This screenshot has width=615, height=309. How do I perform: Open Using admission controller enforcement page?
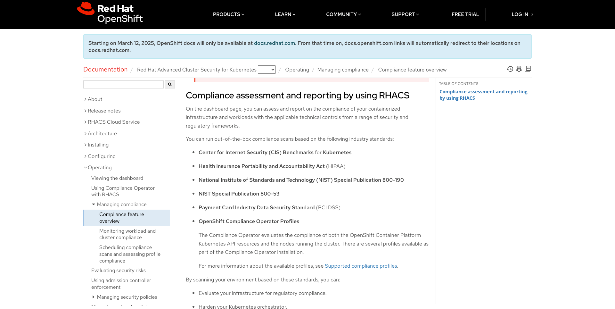click(121, 284)
